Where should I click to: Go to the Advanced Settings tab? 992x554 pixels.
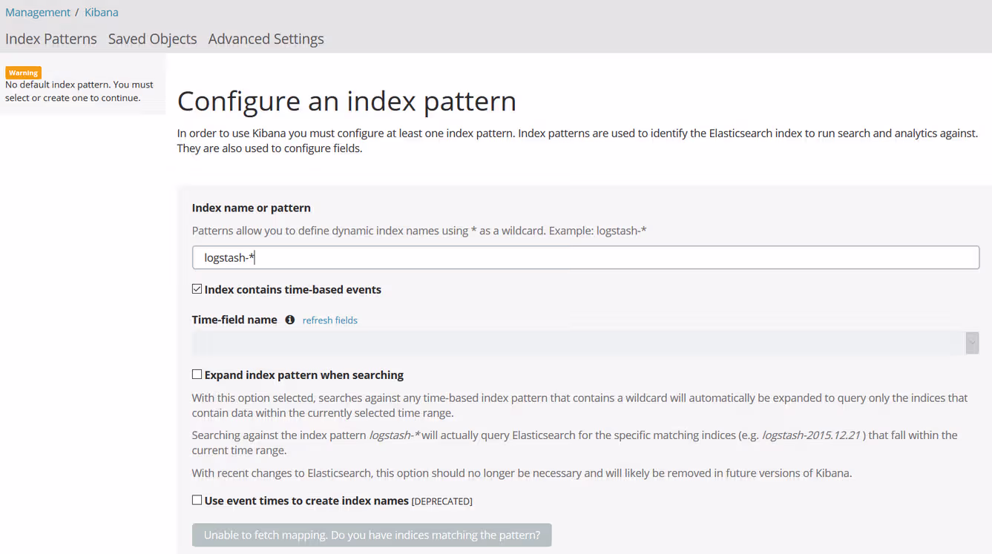pyautogui.click(x=266, y=39)
